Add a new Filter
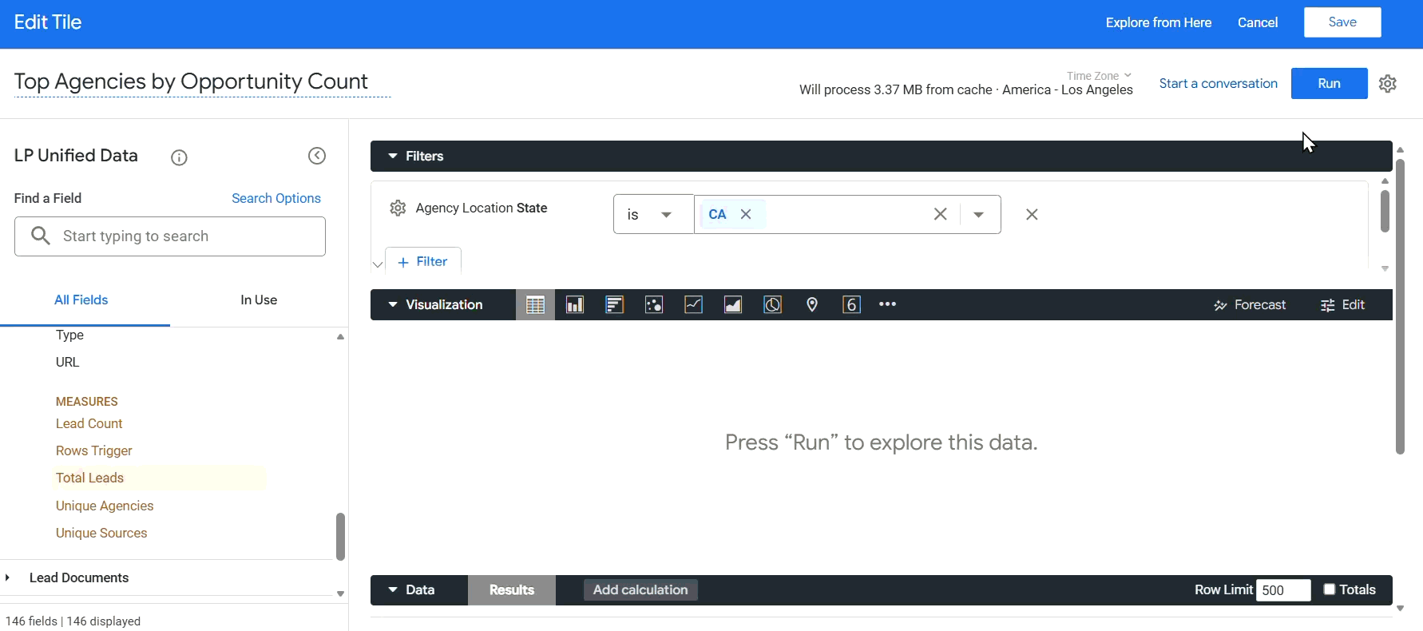The height and width of the screenshot is (631, 1423). pyautogui.click(x=423, y=262)
